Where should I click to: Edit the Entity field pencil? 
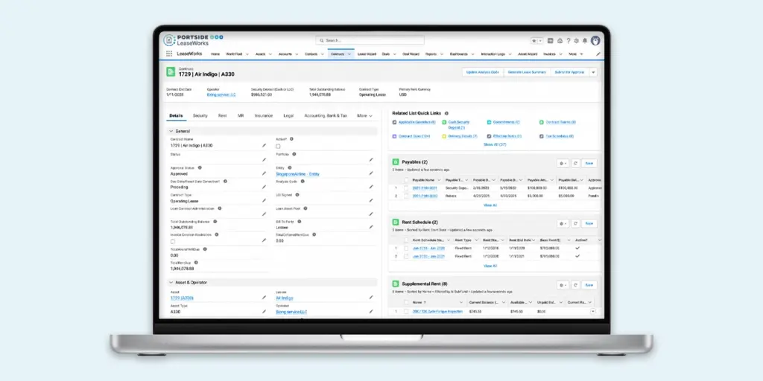[371, 173]
